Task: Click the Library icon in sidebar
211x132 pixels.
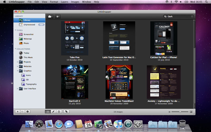Action: click(x=21, y=20)
